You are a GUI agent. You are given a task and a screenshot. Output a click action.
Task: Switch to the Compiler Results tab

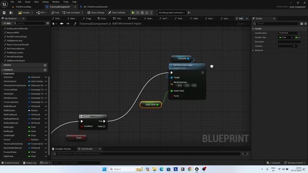point(61,149)
